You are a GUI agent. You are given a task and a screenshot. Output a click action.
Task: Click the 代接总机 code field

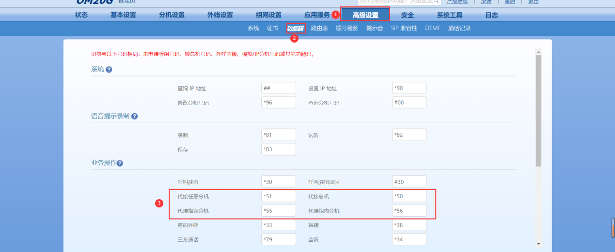point(409,196)
